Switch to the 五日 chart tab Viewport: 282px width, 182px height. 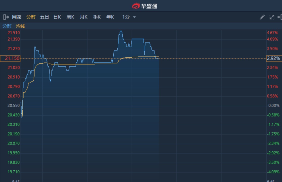point(44,17)
